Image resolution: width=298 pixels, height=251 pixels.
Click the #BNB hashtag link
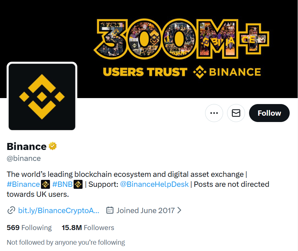tap(62, 184)
